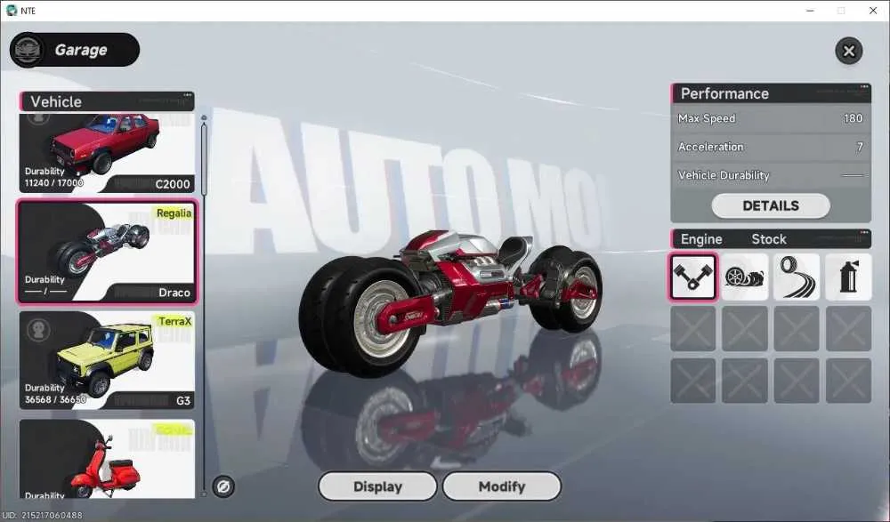
Task: Open the spray paint can icon
Action: pyautogui.click(x=848, y=277)
